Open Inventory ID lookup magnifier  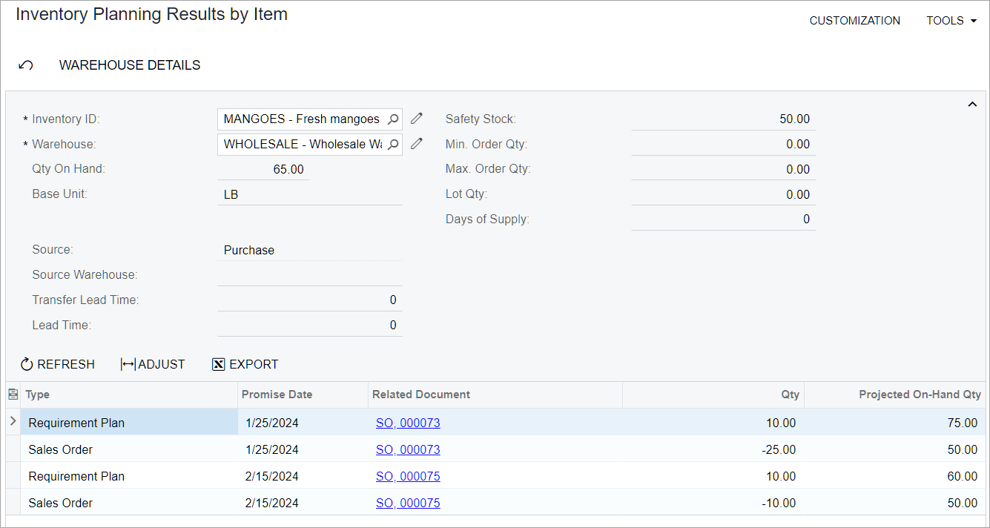coord(393,119)
